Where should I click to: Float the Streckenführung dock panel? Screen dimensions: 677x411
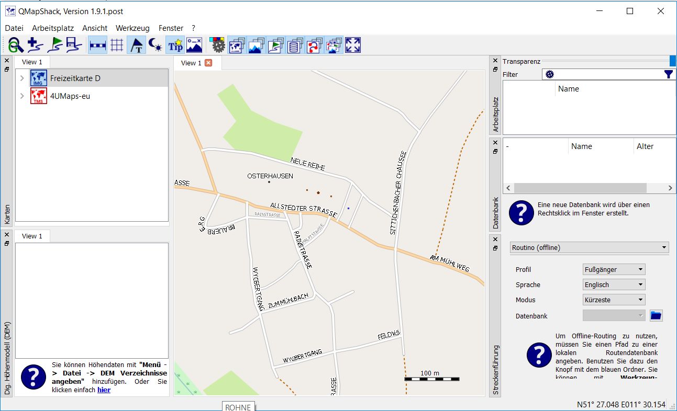coord(495,247)
